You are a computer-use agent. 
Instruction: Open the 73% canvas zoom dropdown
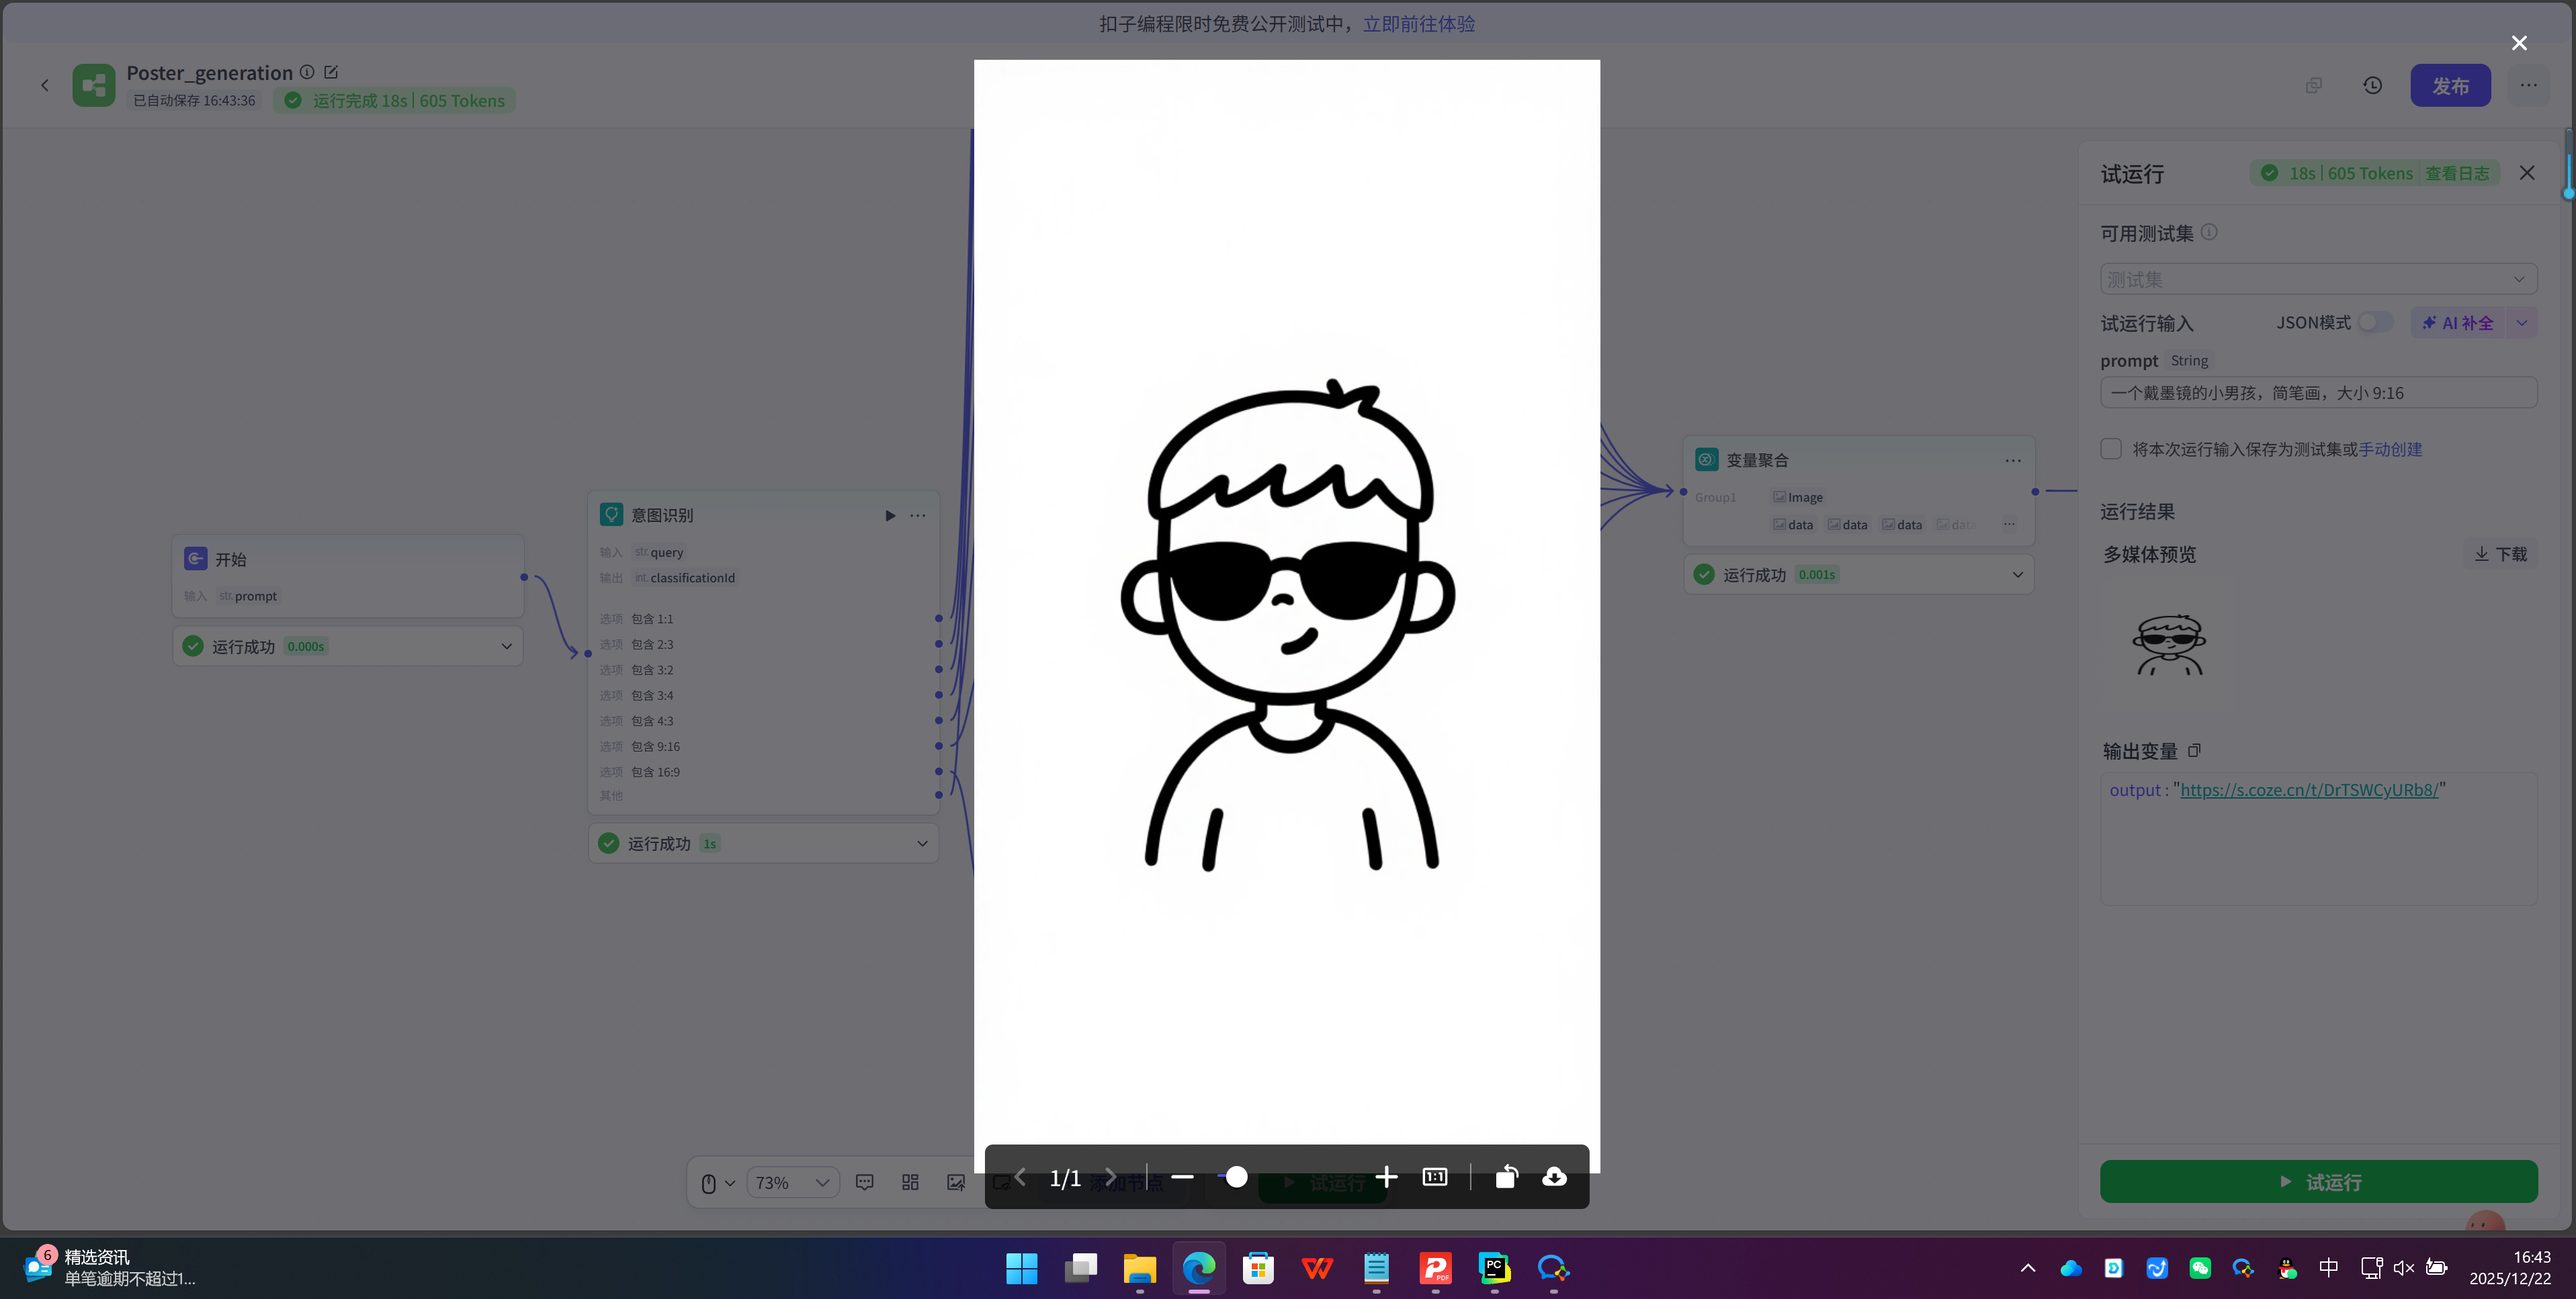tap(793, 1182)
